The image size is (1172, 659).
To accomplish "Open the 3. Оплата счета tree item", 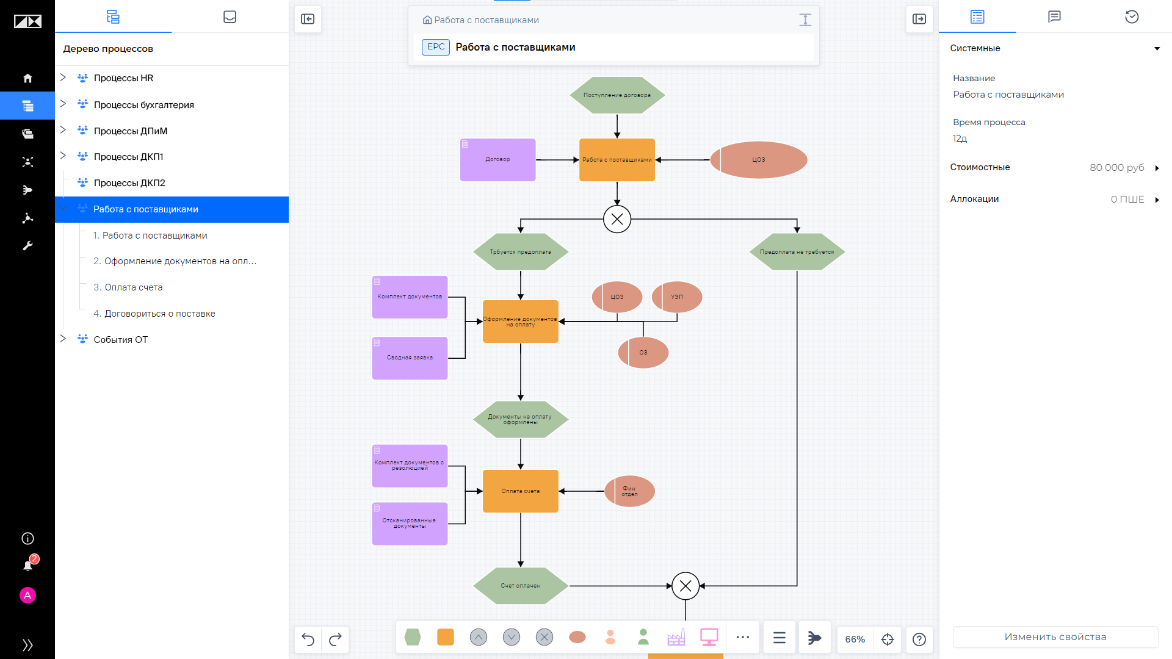I will point(128,287).
